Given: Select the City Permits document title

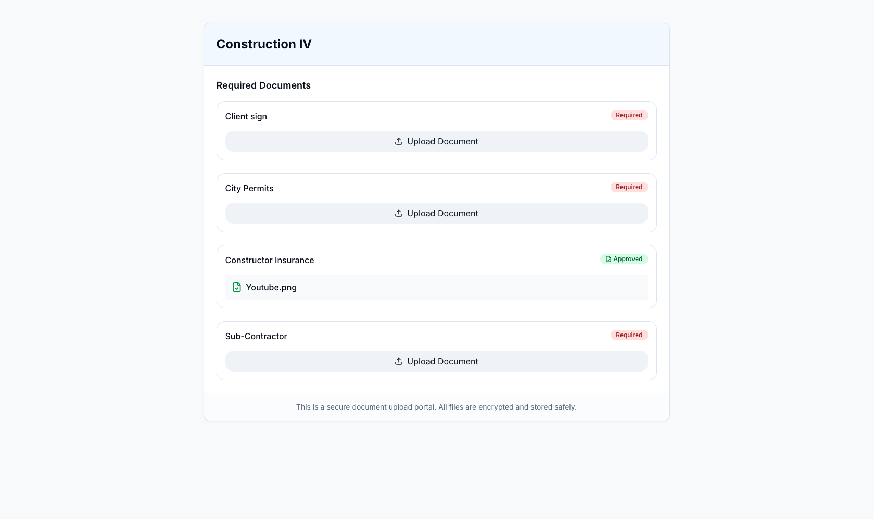Looking at the screenshot, I should click(x=249, y=188).
